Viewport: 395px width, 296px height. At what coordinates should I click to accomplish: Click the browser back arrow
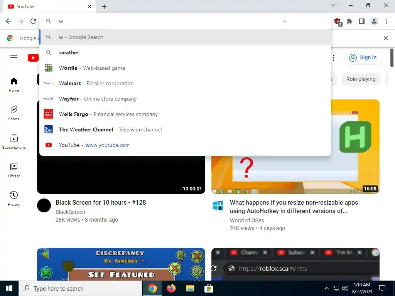point(8,21)
